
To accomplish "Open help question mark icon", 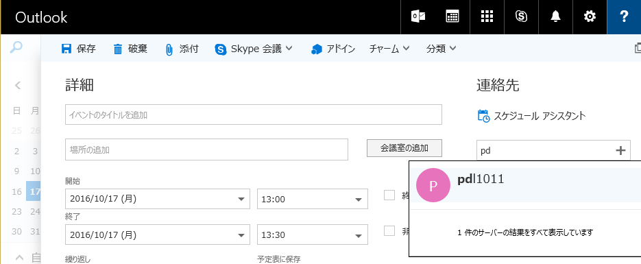I will tap(624, 16).
